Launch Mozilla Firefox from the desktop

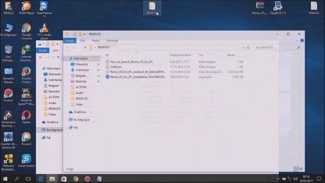point(26,75)
